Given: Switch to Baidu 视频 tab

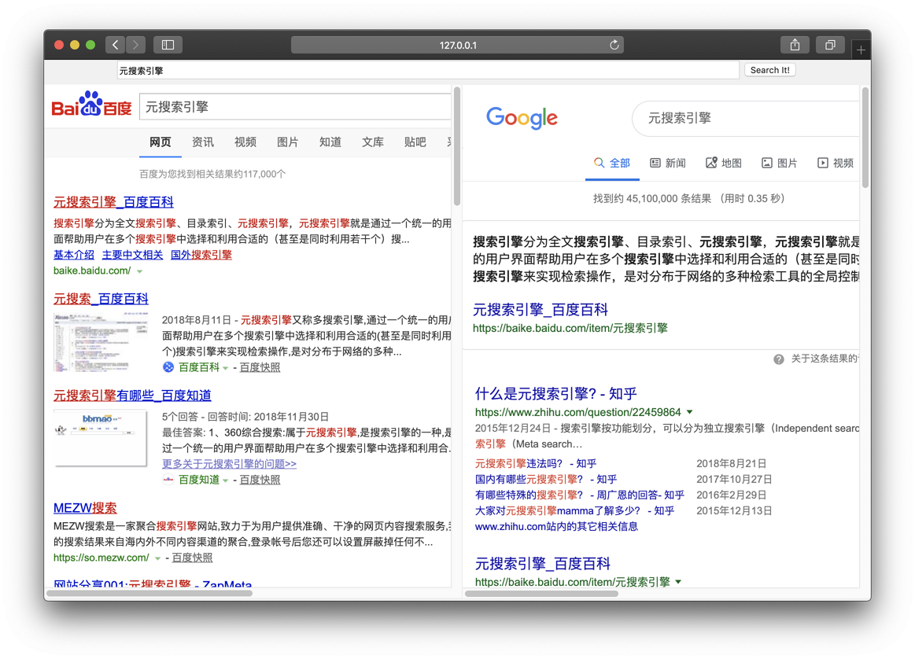Looking at the screenshot, I should (x=245, y=142).
